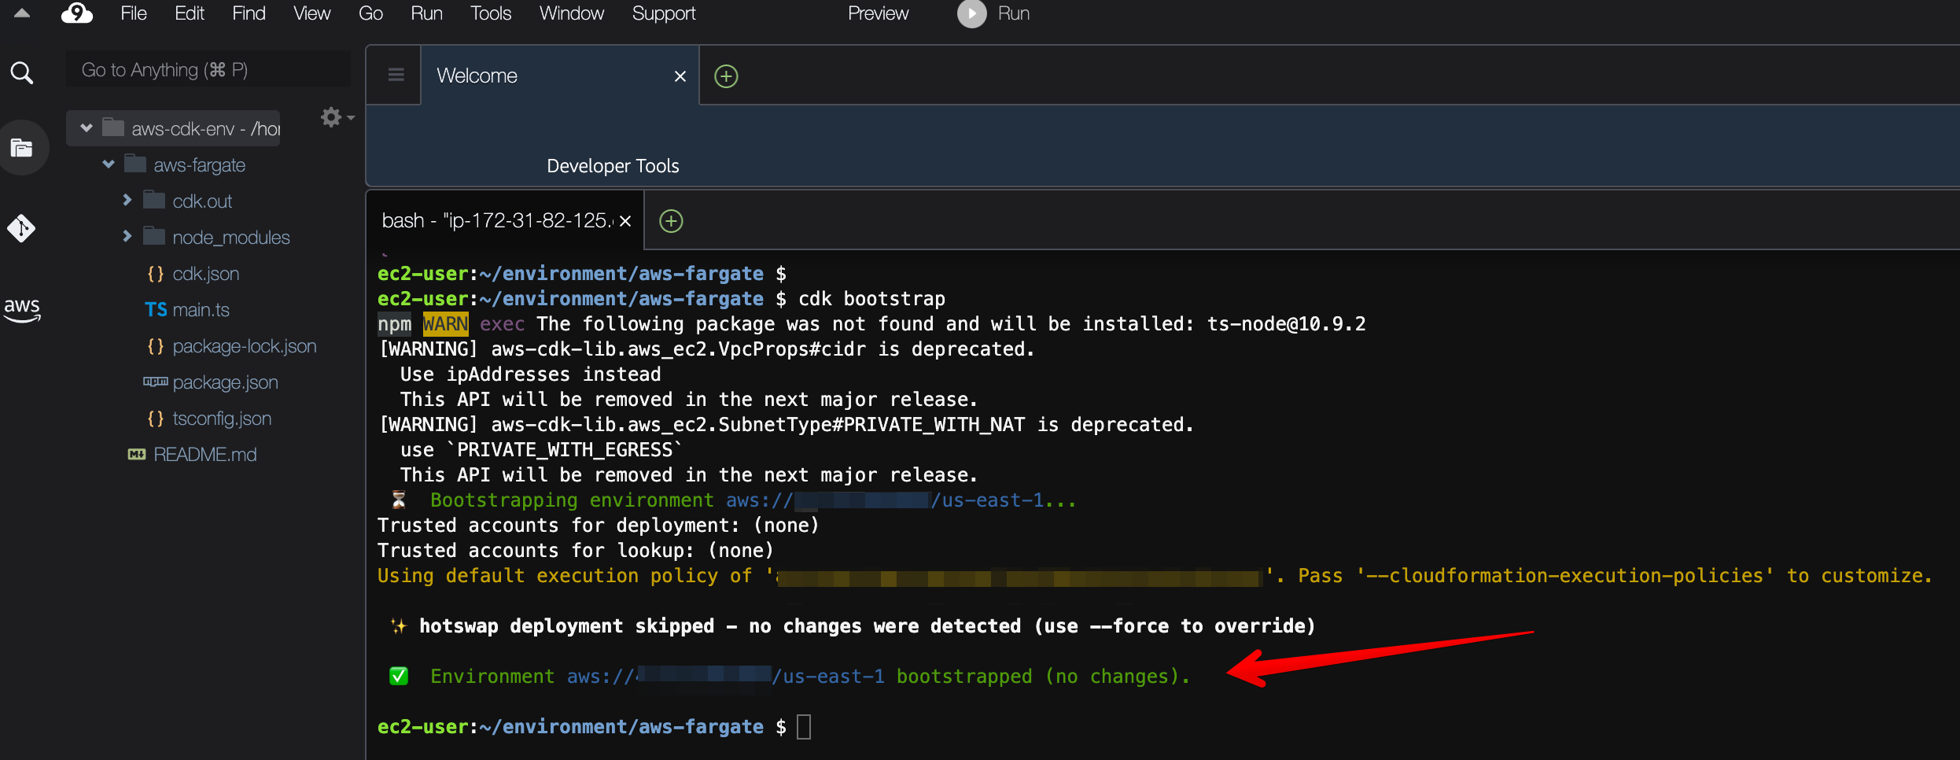Open the file tree gear settings dropdown
This screenshot has width=1960, height=760.
coord(336,117)
